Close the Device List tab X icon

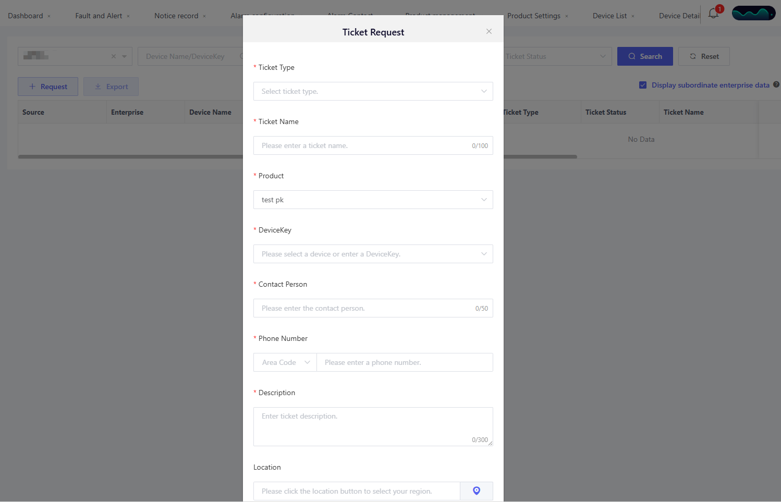633,16
